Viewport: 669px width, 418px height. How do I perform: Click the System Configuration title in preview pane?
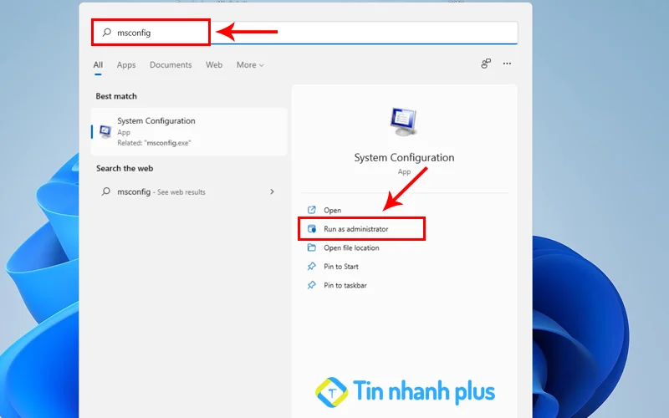coord(404,157)
